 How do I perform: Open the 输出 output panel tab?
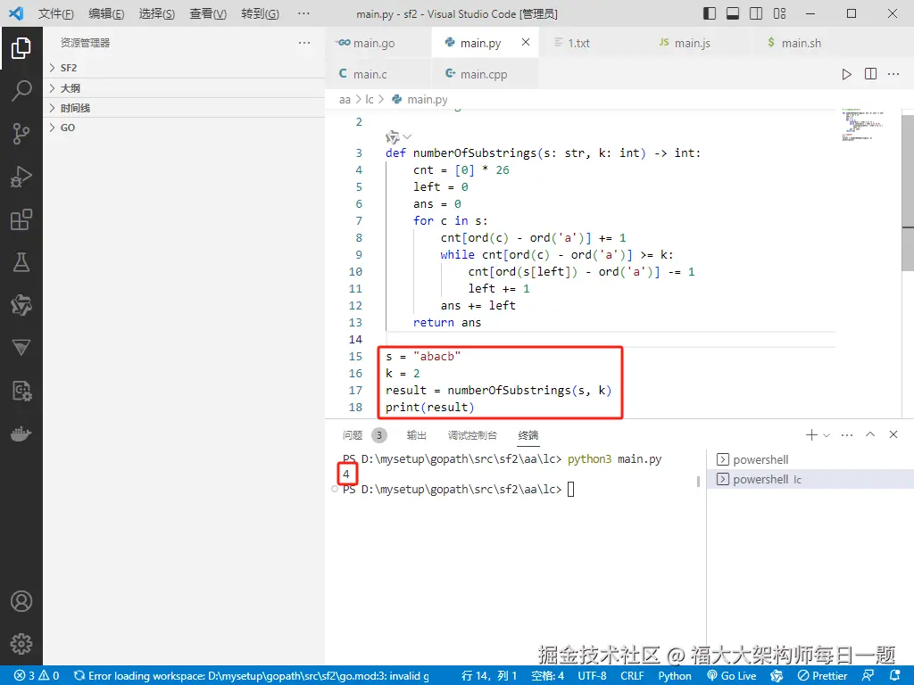(416, 435)
